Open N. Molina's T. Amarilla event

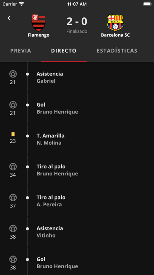(x=77, y=139)
